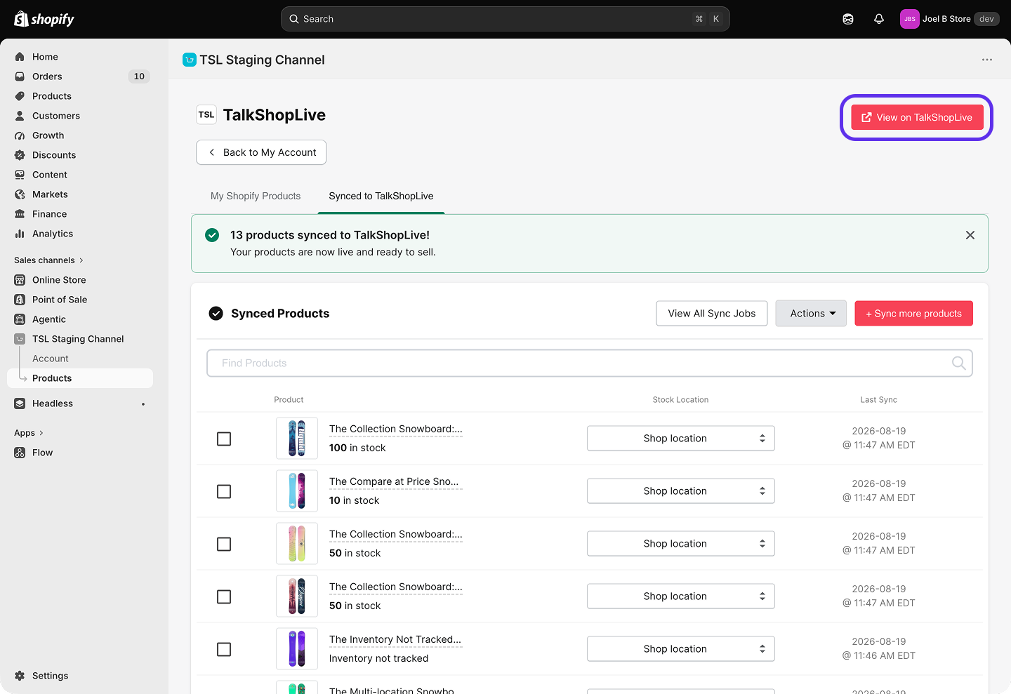Focus the top Search bar
Viewport: 1011px width, 694px height.
pos(505,19)
